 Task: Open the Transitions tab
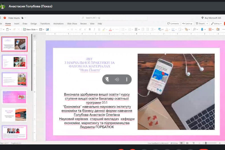coord(45,24)
